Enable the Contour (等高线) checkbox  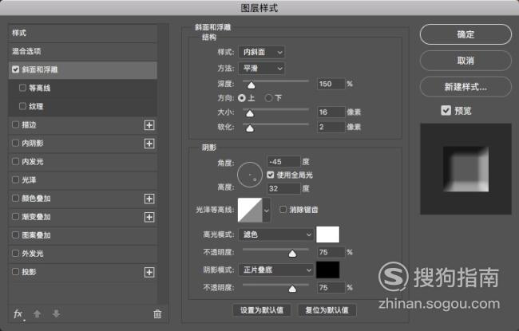coord(22,88)
